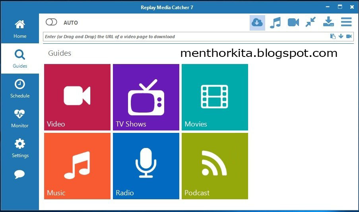Select the Guides sidebar tab
This screenshot has width=359, height=212.
(x=20, y=58)
